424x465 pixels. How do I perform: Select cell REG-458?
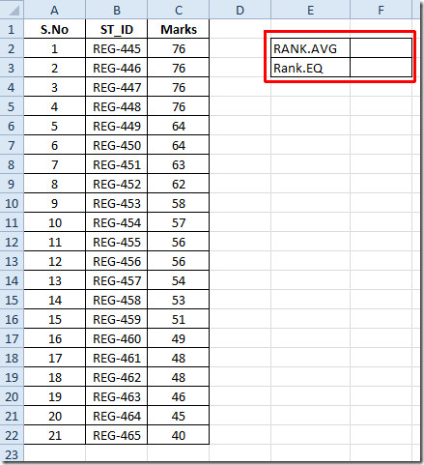click(116, 300)
